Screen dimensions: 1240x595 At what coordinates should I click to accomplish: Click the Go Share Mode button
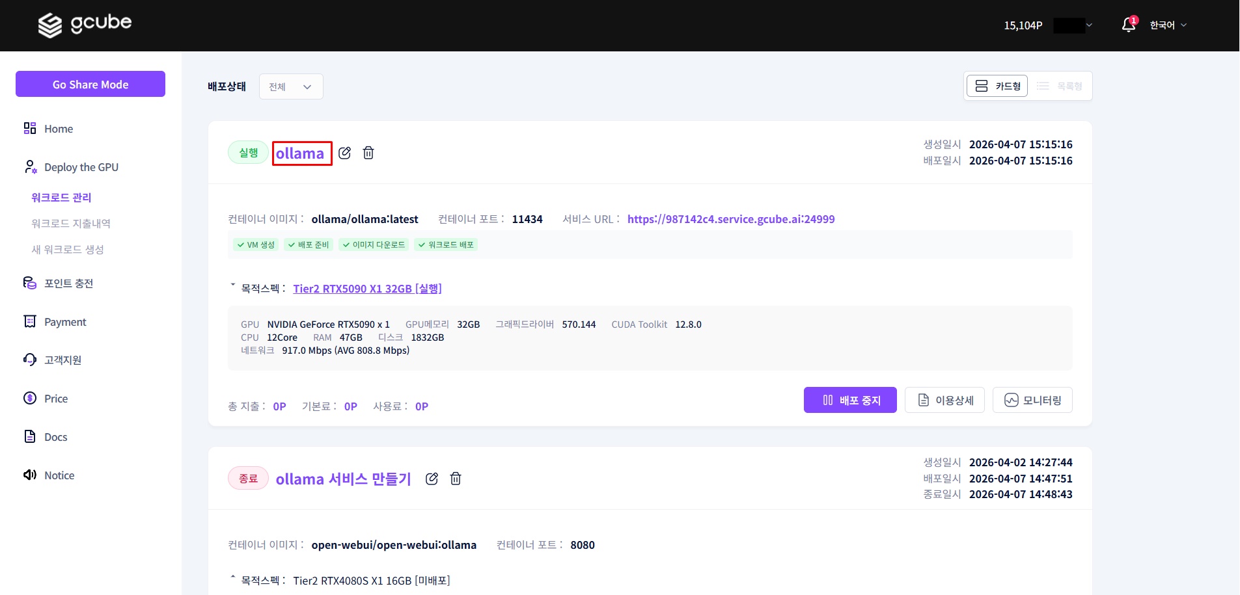[90, 84]
